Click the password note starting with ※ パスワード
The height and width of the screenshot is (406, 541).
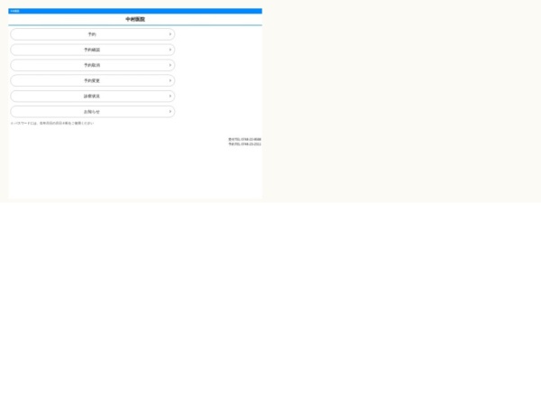[52, 124]
